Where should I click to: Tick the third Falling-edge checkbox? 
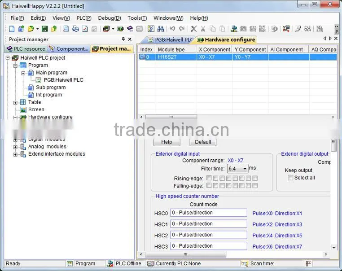[222, 186]
